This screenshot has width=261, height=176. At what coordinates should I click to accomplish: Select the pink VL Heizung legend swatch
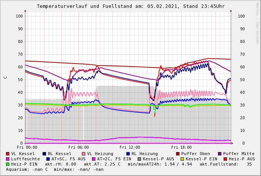83,154
